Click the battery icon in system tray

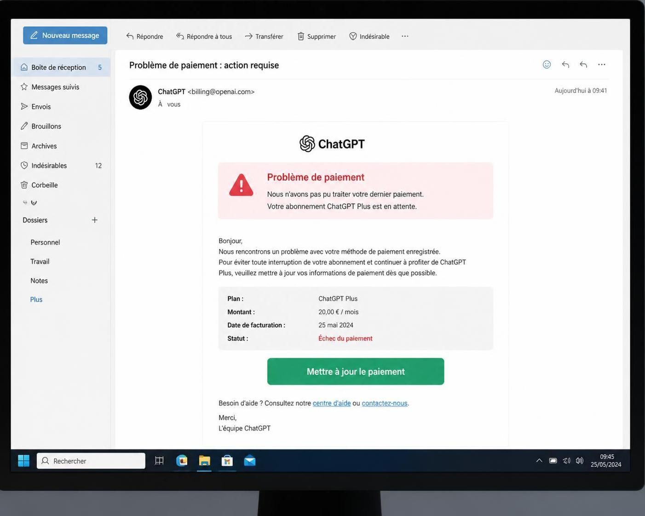pyautogui.click(x=553, y=460)
